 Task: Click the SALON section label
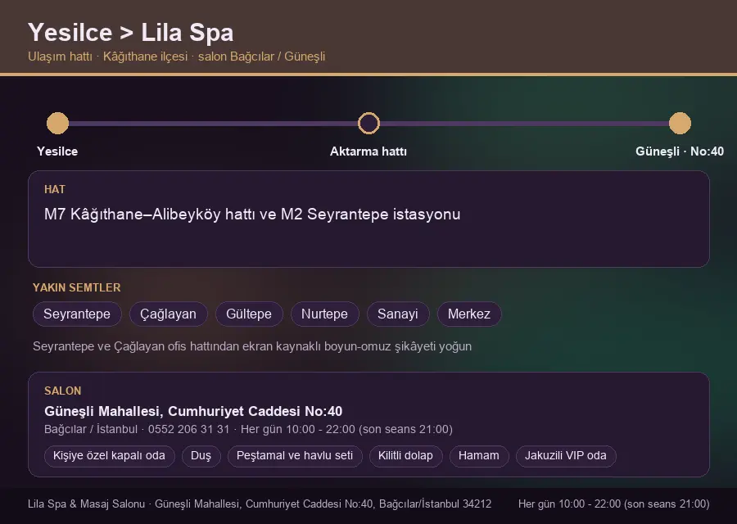[62, 391]
